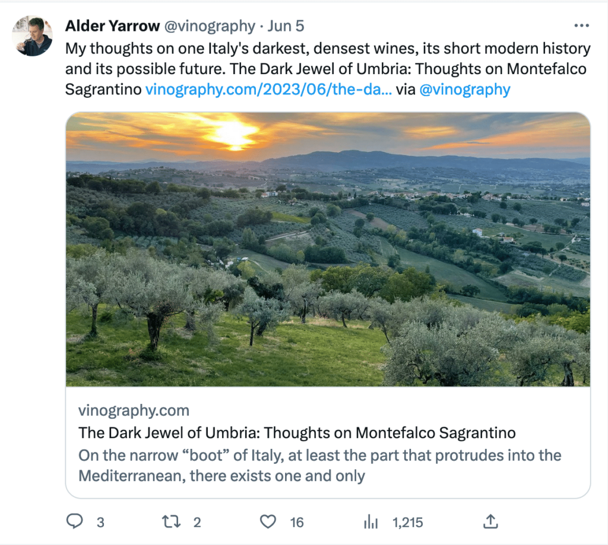Screen dimensions: 608x545
Task: Open the three-dot more options menu
Action: click(x=581, y=26)
